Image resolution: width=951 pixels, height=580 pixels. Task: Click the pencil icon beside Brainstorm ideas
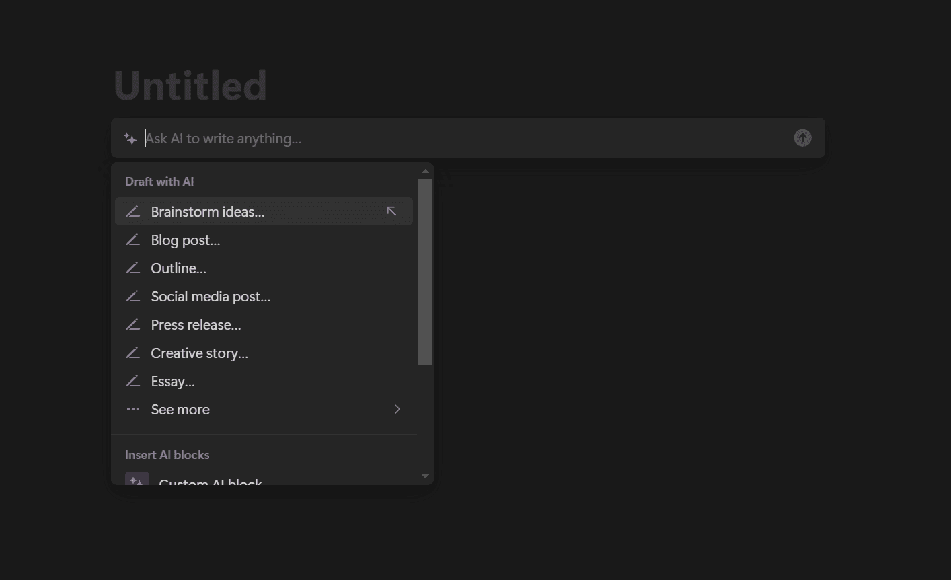[133, 211]
